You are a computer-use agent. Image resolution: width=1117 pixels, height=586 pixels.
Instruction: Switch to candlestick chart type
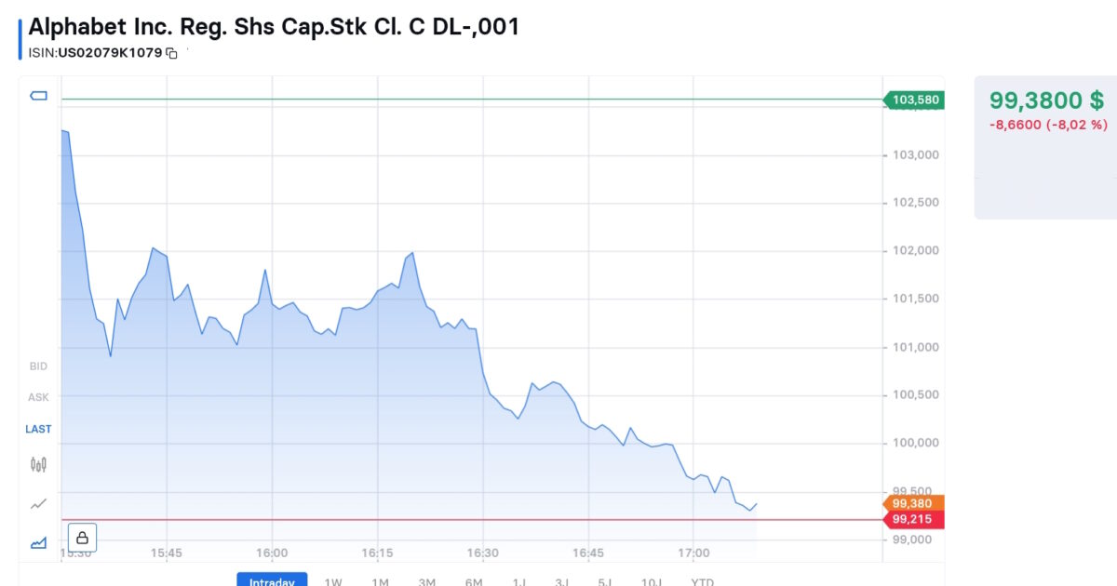[39, 463]
